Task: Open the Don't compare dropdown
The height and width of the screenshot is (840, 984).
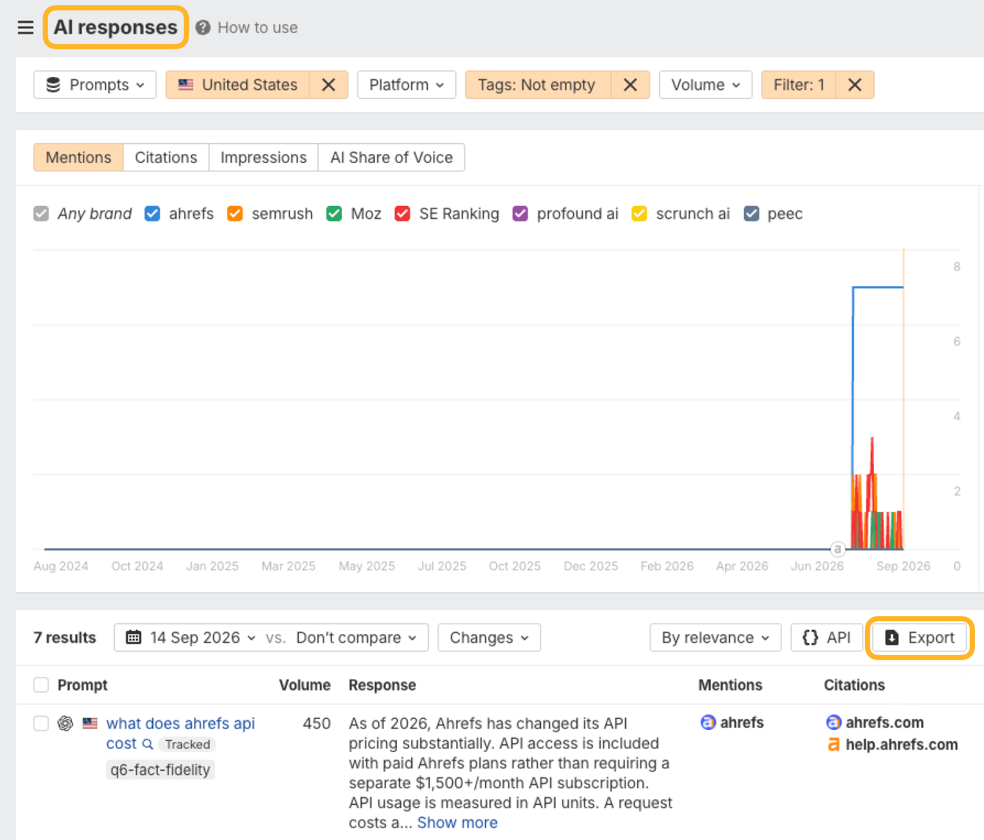Action: [x=356, y=637]
